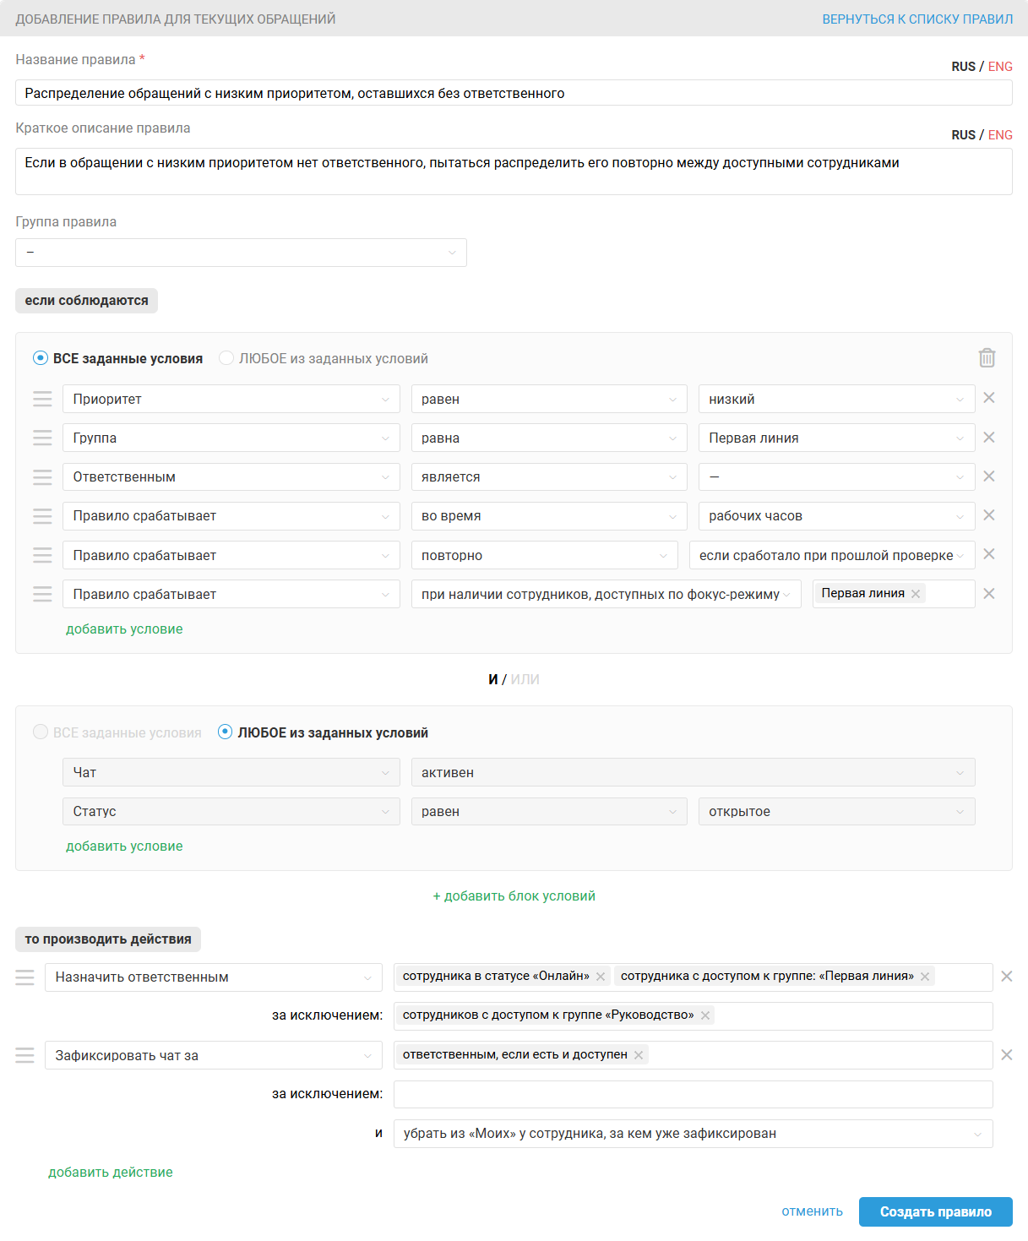Click the «Название правила» text field

pyautogui.click(x=514, y=93)
